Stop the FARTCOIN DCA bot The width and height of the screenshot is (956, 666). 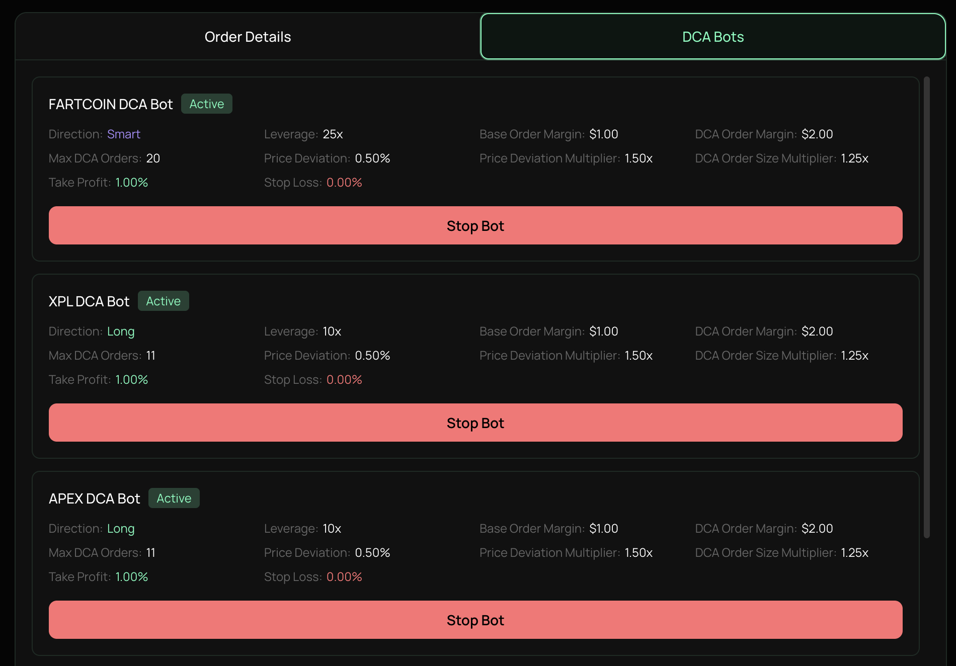(475, 226)
